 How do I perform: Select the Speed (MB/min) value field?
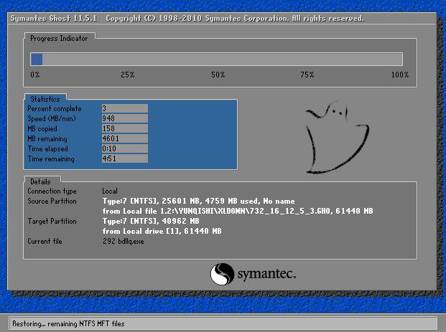[124, 118]
